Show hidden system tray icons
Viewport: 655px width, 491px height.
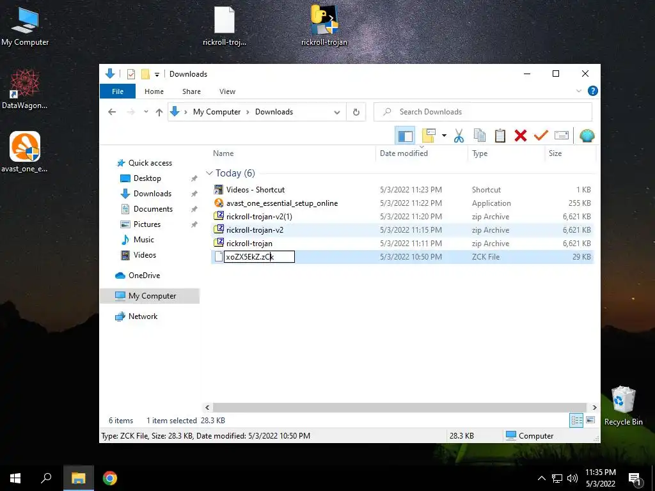[x=541, y=478]
